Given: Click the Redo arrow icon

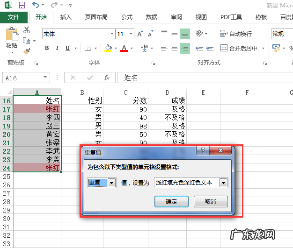Looking at the screenshot, I should click(x=54, y=5).
